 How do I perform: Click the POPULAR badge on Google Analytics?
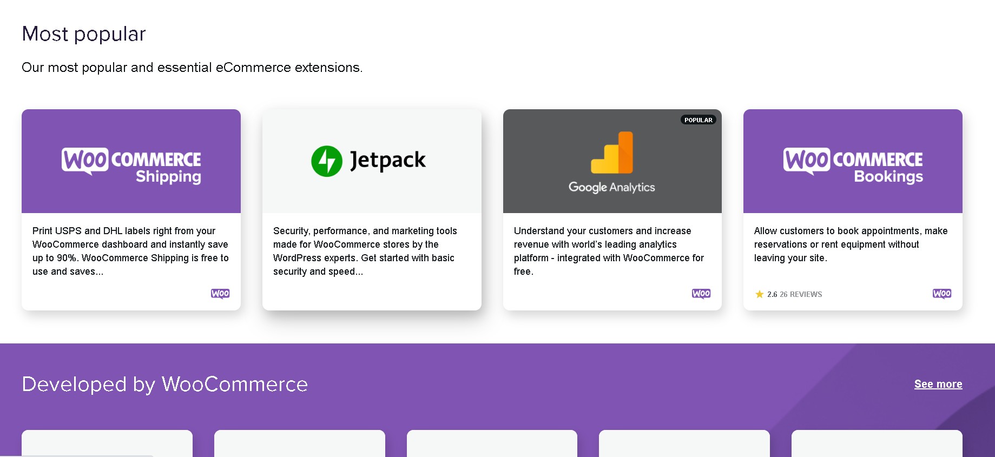pos(698,120)
